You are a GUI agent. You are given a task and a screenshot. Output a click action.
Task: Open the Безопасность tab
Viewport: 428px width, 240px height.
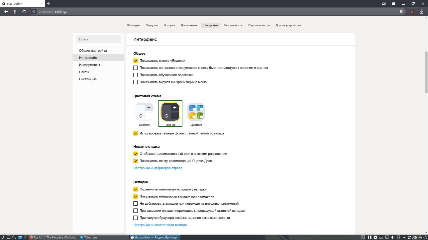click(x=233, y=25)
